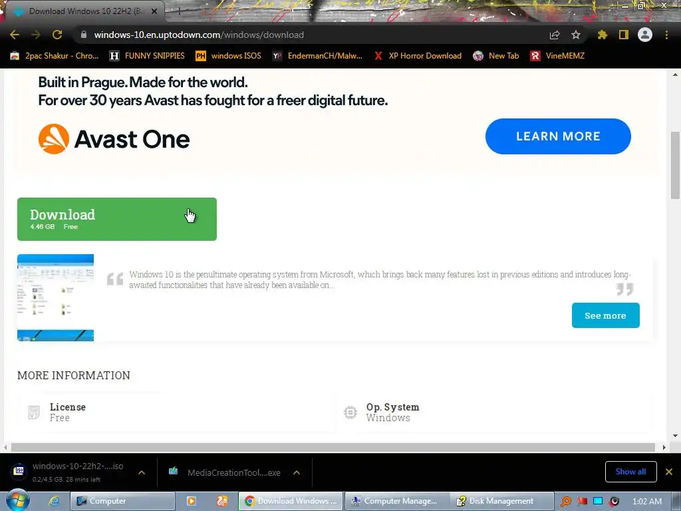Viewport: 681px width, 511px height.
Task: Click the orange magnifier tray icon
Action: coord(565,502)
